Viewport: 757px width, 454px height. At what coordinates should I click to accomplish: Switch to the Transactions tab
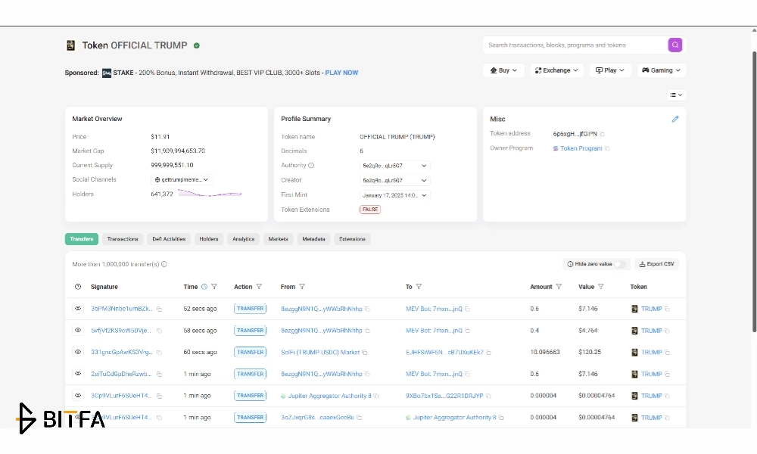(x=123, y=239)
